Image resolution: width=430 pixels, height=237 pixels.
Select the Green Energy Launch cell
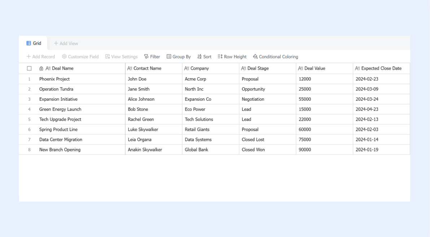point(81,109)
